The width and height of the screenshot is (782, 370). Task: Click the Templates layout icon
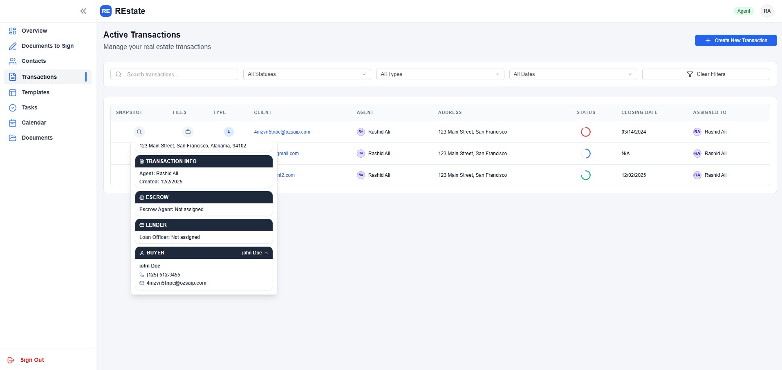[x=13, y=93]
